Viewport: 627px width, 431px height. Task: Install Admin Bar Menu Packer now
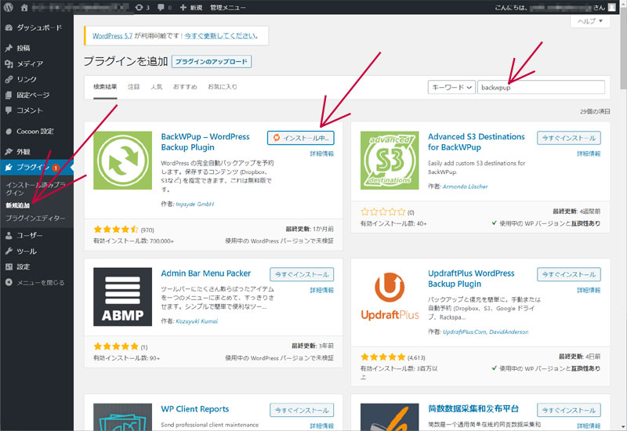coord(302,274)
